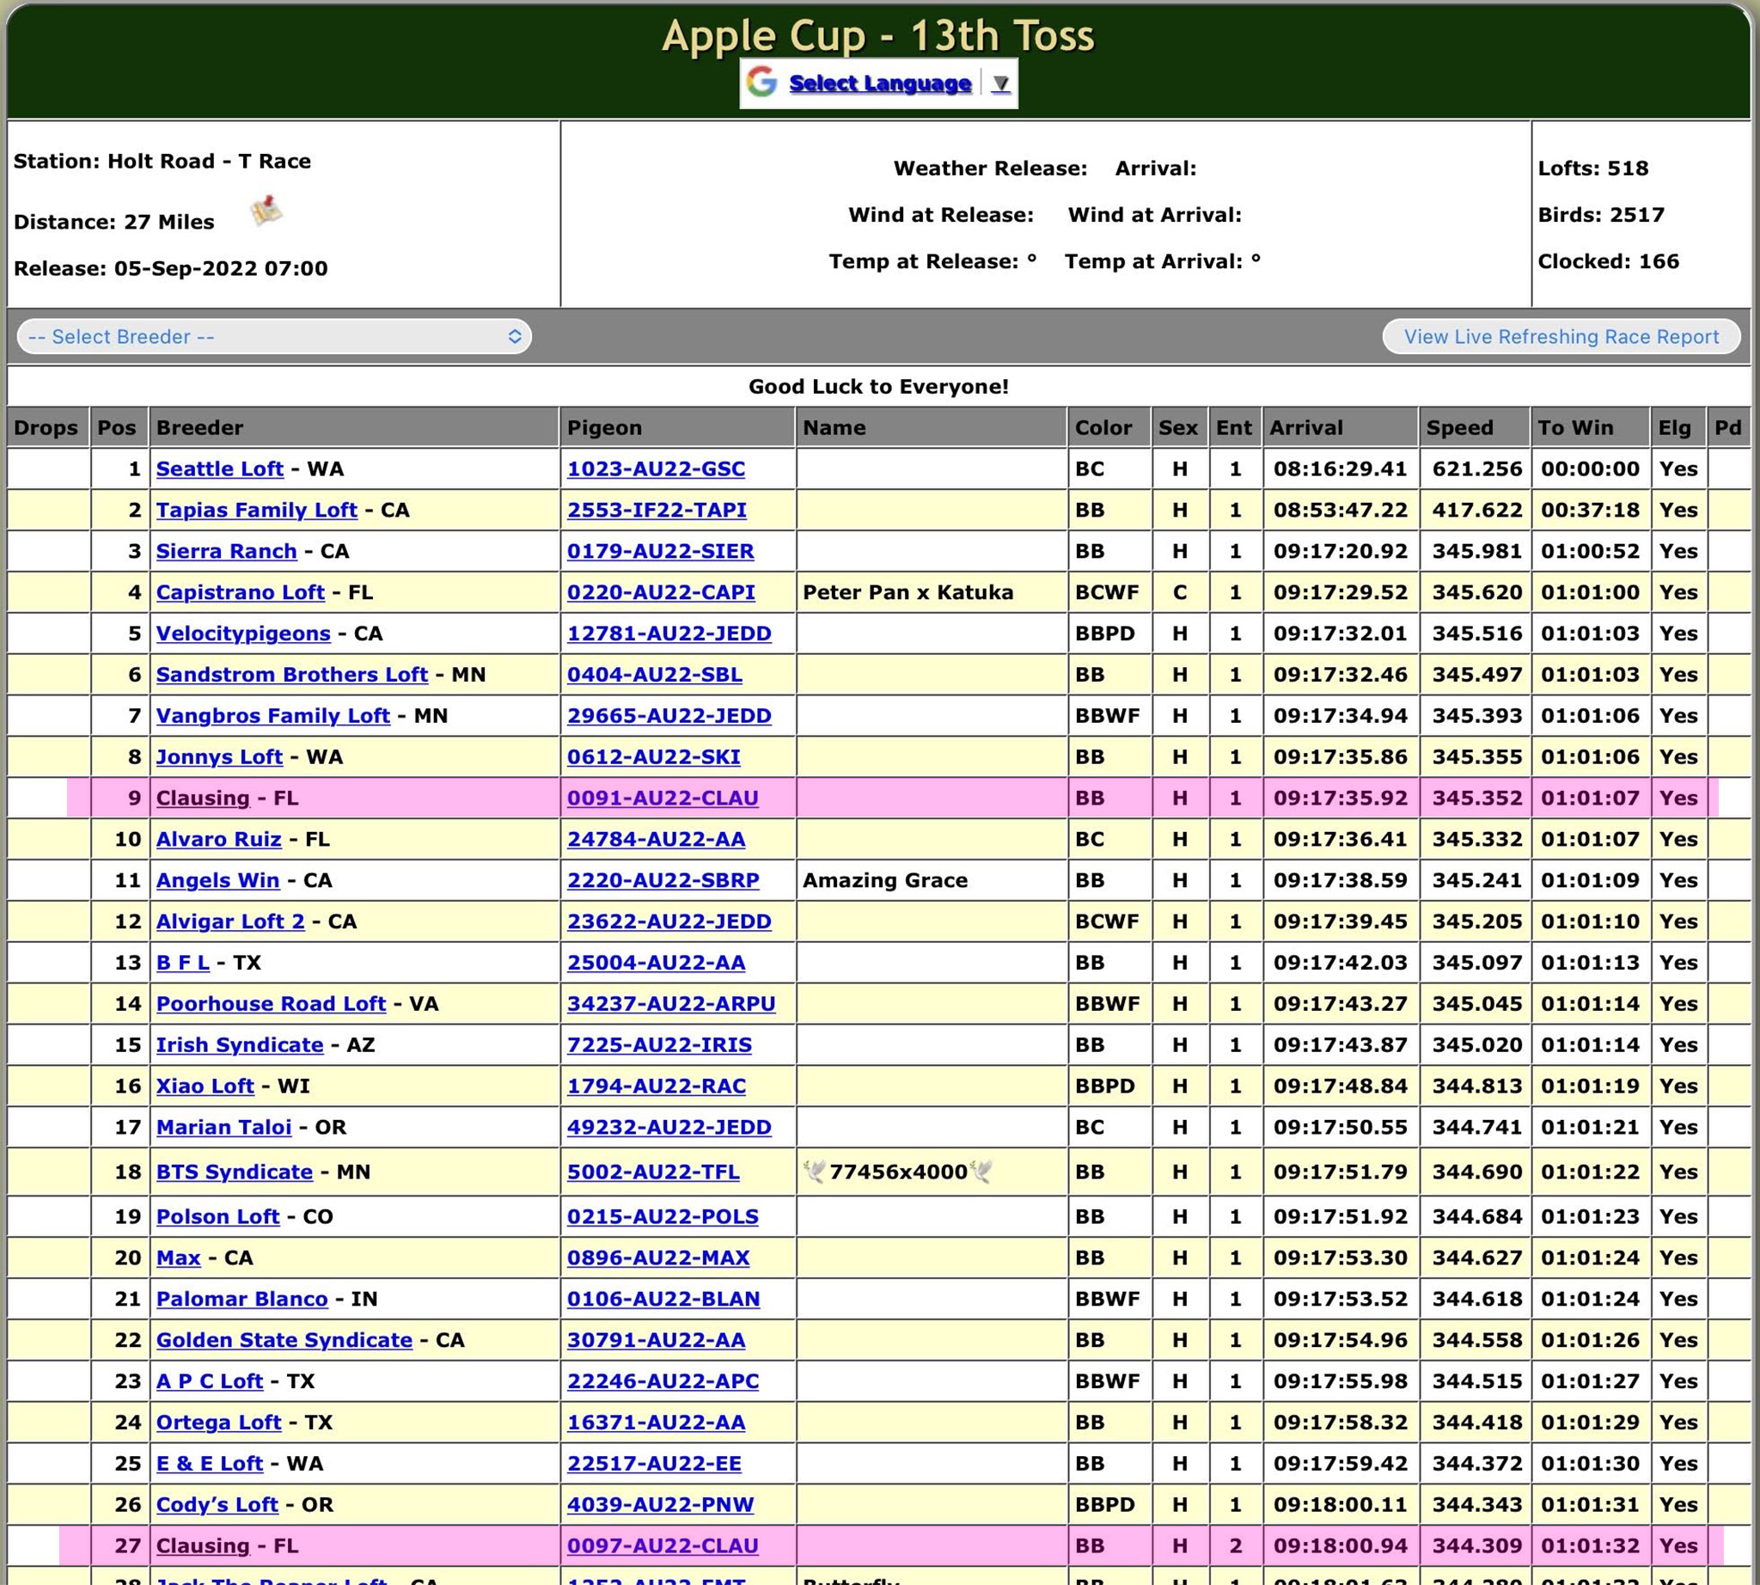Open BTS Syndicate breeder link
Image resolution: width=1760 pixels, height=1585 pixels.
(234, 1172)
